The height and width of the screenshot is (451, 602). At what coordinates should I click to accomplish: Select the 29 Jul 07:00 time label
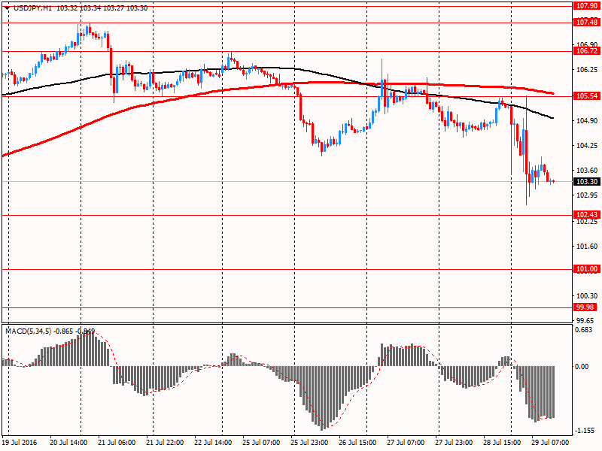tap(550, 443)
